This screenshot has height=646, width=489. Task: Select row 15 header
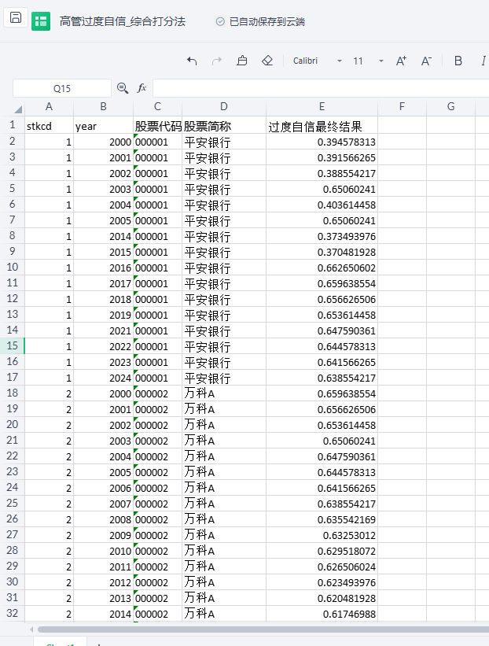(x=13, y=345)
